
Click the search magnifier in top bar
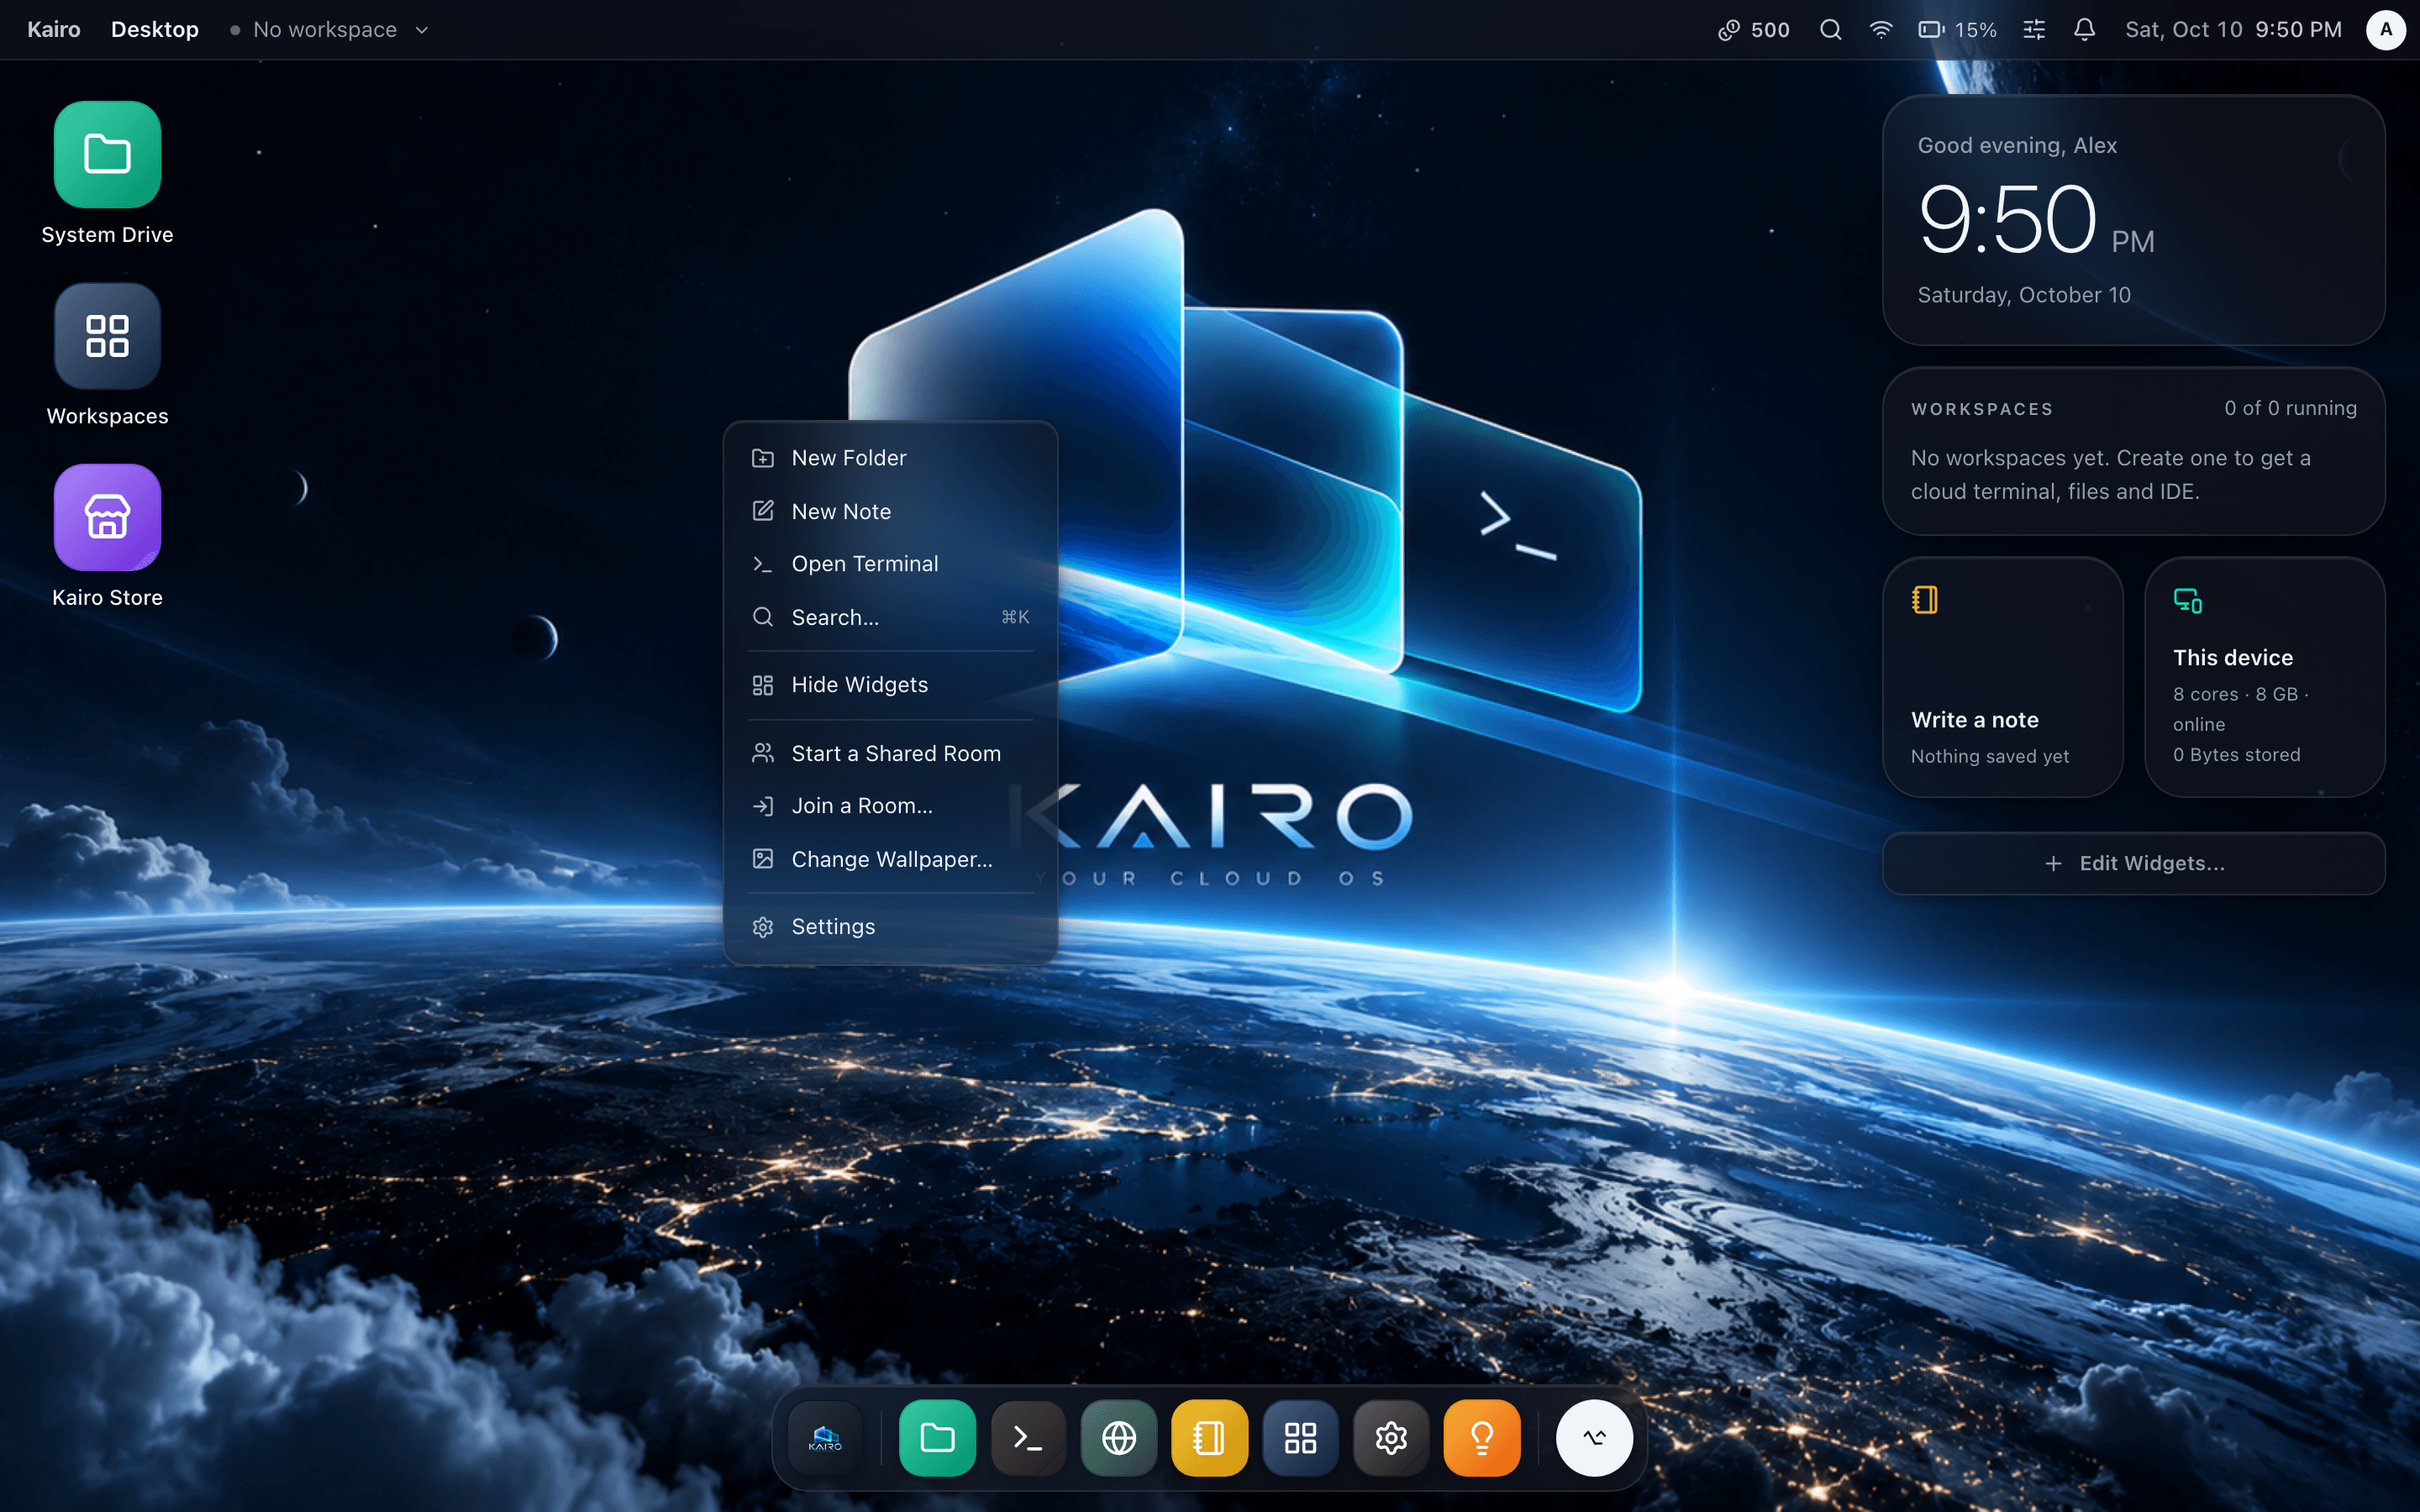(x=1830, y=30)
